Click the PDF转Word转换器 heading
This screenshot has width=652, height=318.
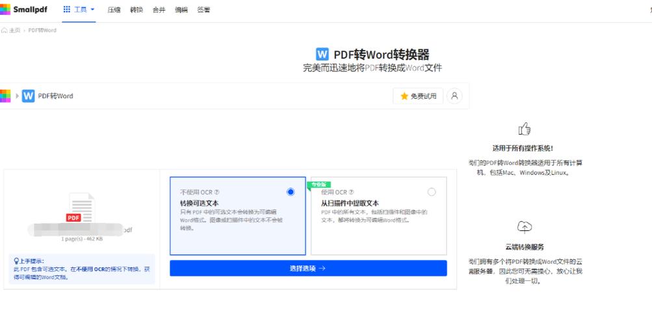tap(382, 55)
